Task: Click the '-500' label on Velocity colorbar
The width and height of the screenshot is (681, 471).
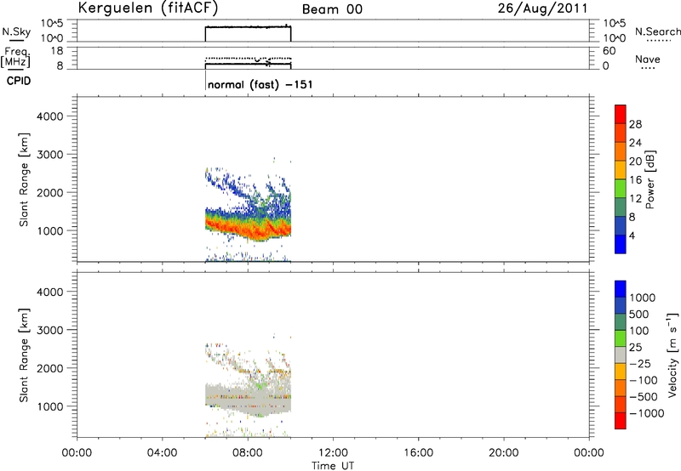Action: pyautogui.click(x=644, y=396)
